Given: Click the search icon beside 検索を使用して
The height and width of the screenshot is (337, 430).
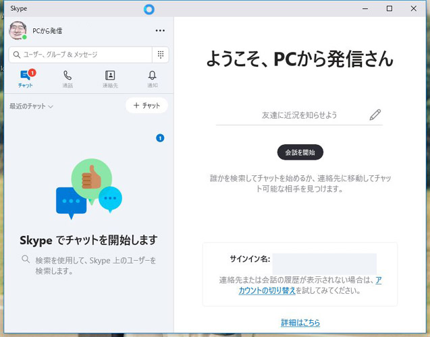Looking at the screenshot, I should point(26,259).
